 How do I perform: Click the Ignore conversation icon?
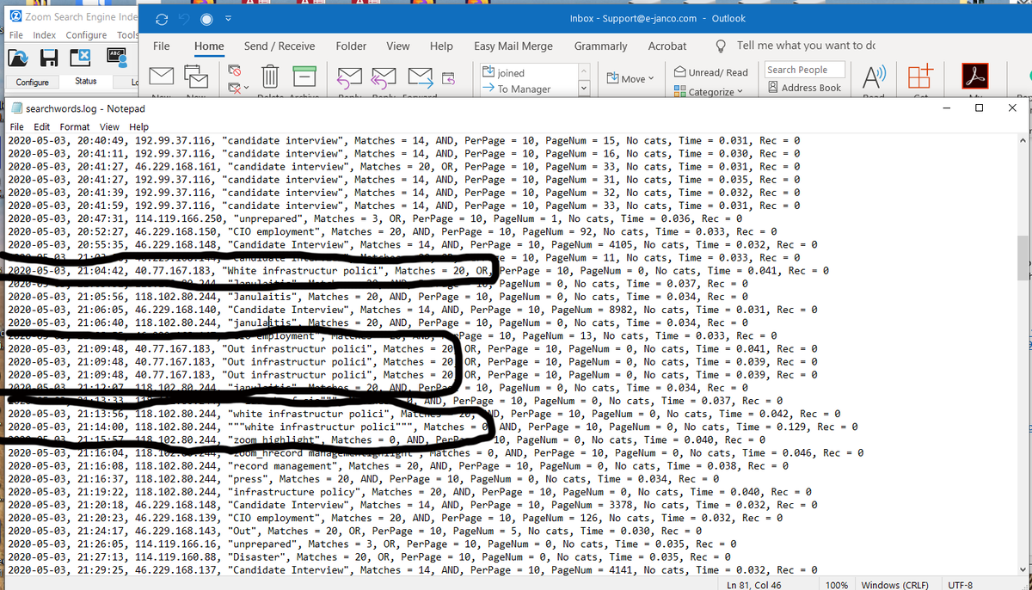click(x=234, y=72)
